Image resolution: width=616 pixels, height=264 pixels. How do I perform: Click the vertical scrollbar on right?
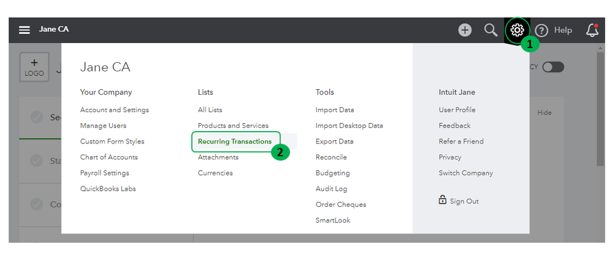[600, 111]
